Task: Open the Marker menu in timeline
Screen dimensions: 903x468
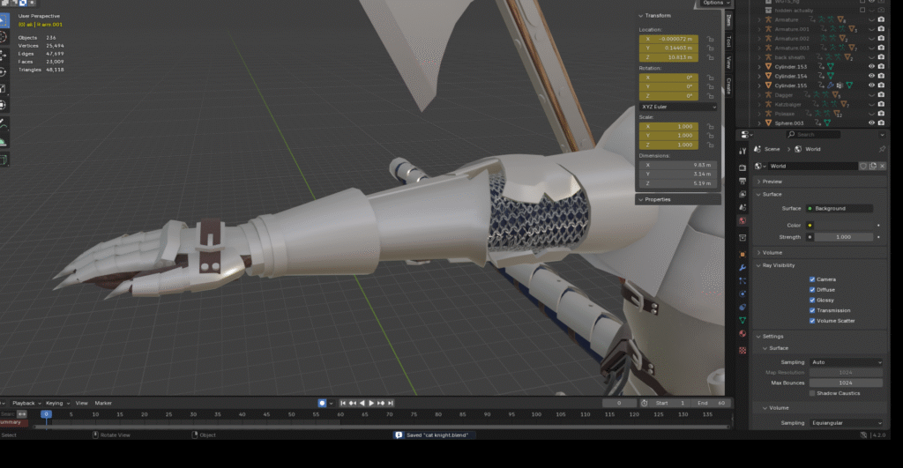Action: (103, 403)
